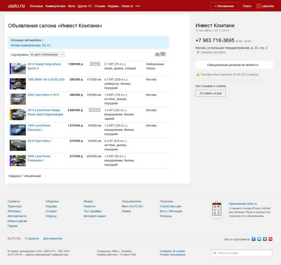Viewport: 281px width, 265px height.
Task: Open the Новости header menu item
Action: [127, 6]
